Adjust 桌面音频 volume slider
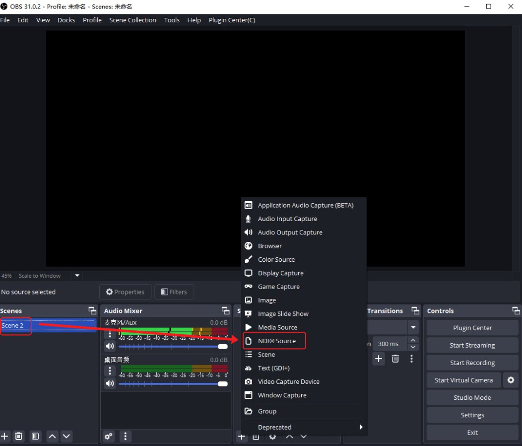This screenshot has height=446, width=522. (173, 383)
